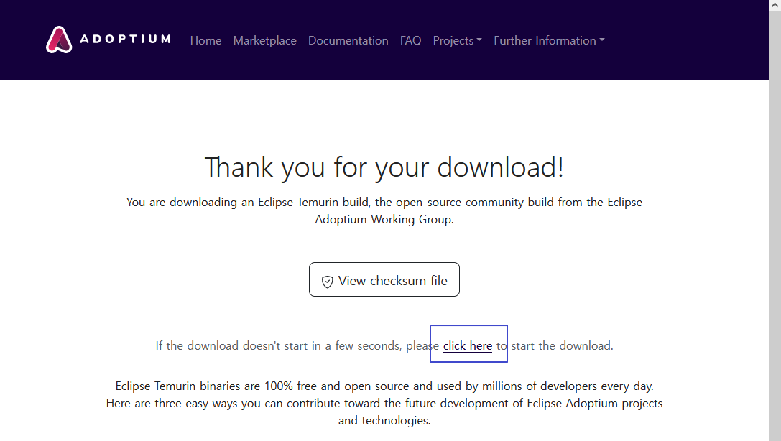Click the ADOPTIUM brand wordmark

pyautogui.click(x=126, y=39)
